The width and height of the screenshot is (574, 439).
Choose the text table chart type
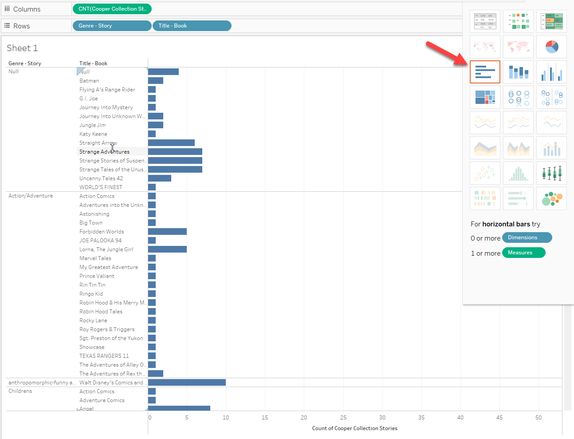[x=485, y=21]
